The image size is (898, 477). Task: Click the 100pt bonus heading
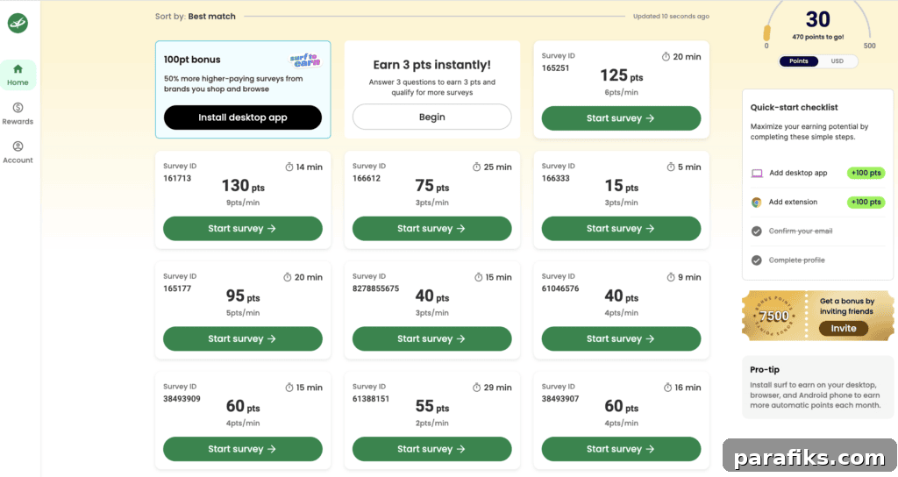click(192, 60)
